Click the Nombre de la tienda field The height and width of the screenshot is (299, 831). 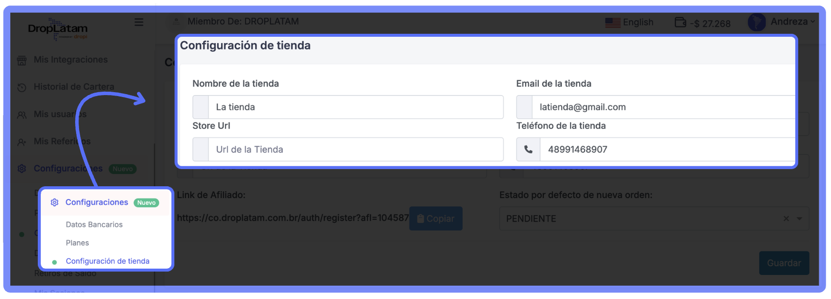click(355, 107)
